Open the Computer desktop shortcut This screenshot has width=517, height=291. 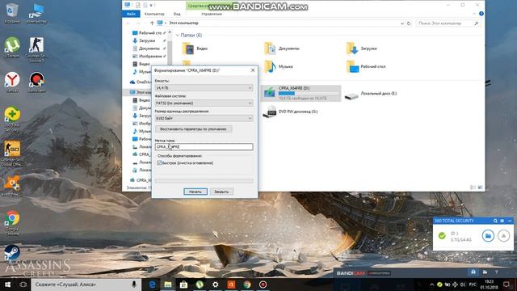pyautogui.click(x=36, y=13)
